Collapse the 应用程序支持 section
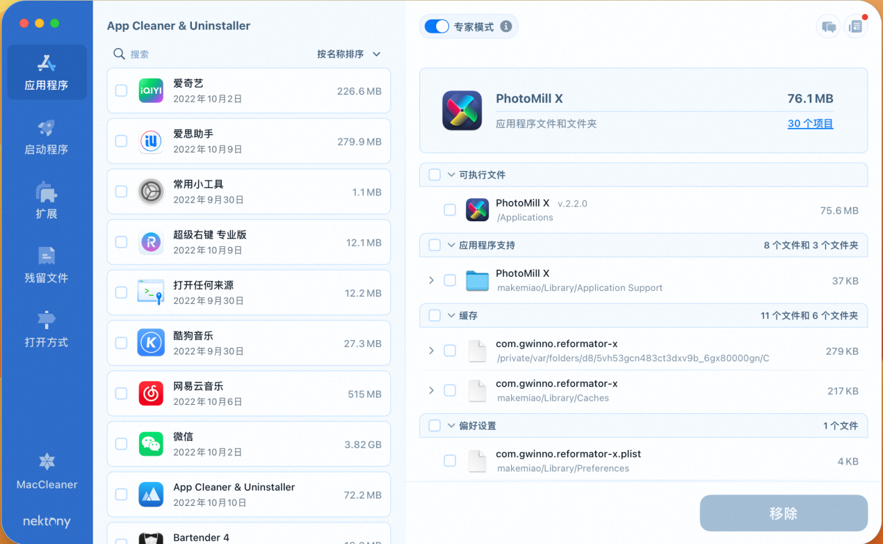Image resolution: width=883 pixels, height=544 pixels. point(451,245)
